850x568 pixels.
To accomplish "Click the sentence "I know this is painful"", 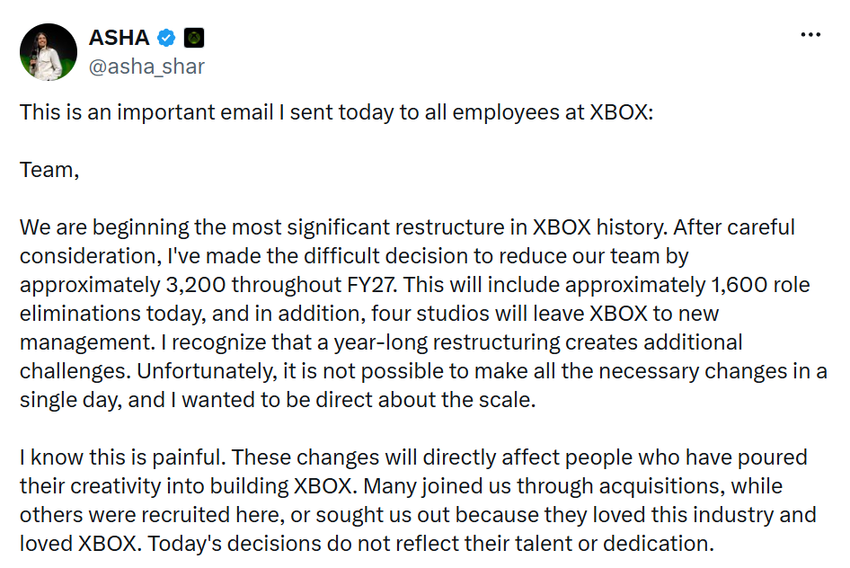I will point(122,457).
